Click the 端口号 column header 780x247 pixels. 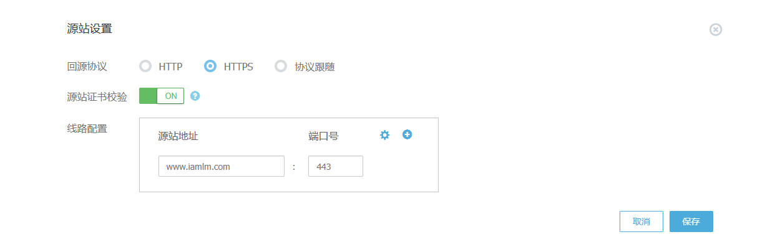pyautogui.click(x=324, y=136)
